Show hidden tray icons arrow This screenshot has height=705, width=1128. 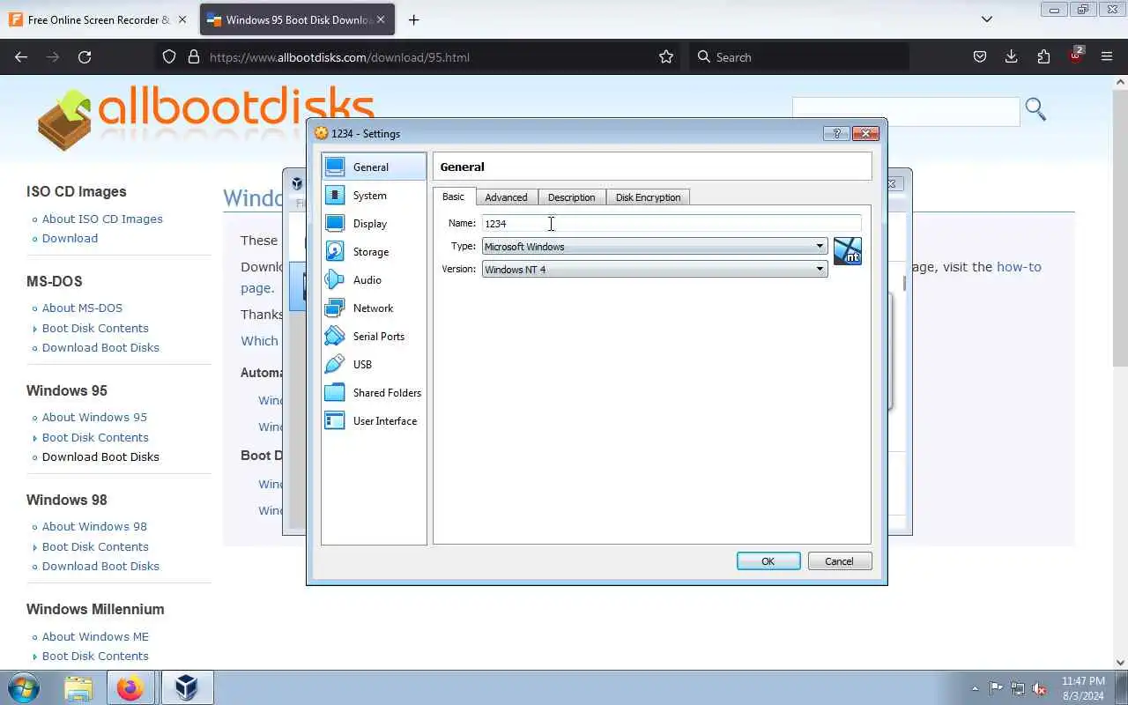pos(975,688)
